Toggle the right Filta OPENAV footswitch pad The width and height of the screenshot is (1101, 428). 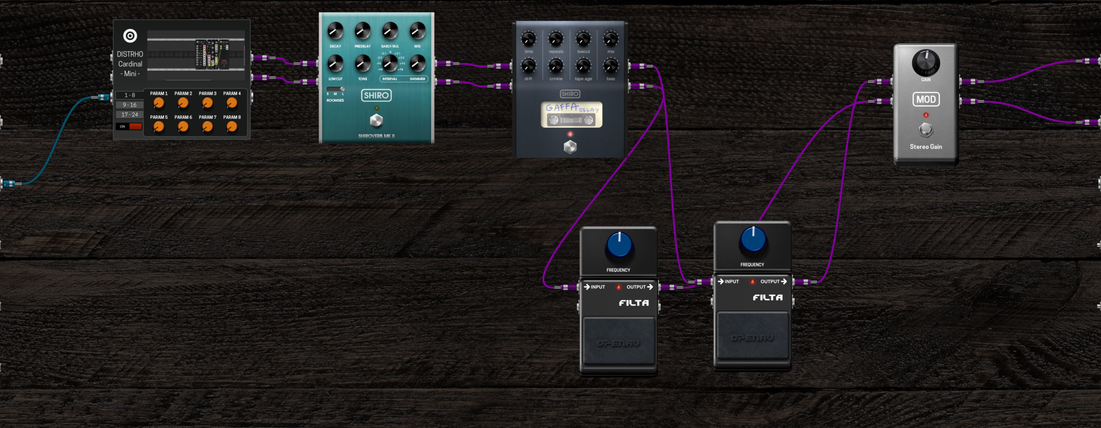(753, 335)
